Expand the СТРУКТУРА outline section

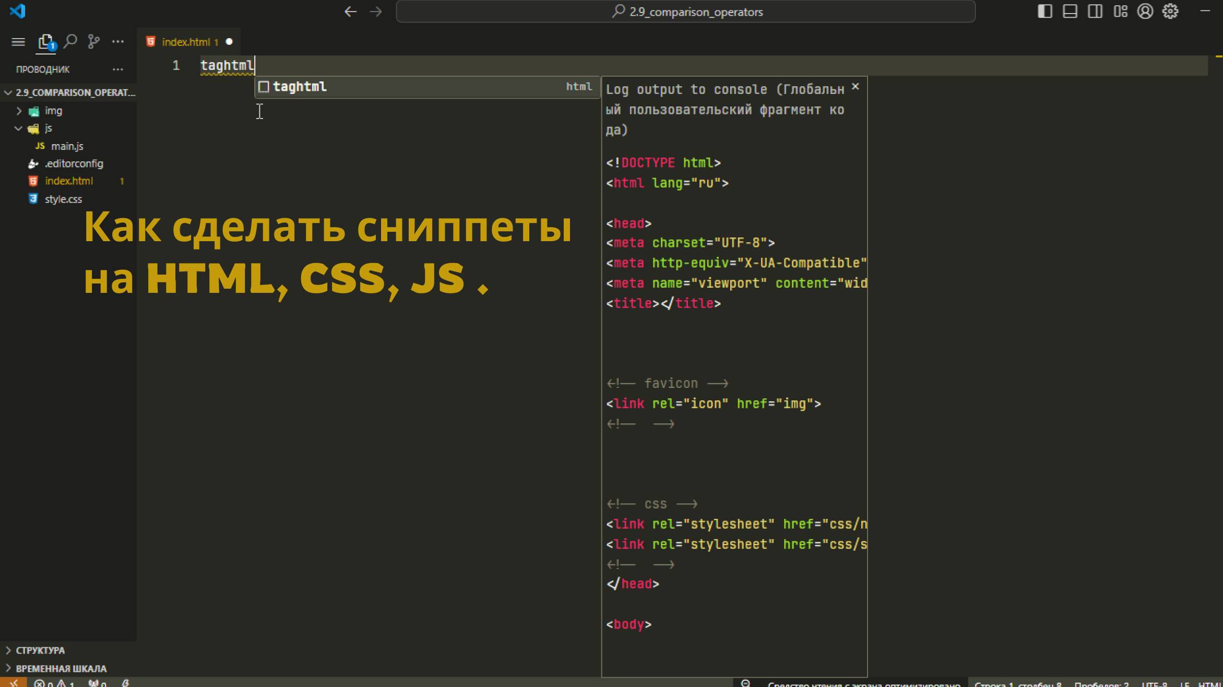click(x=68, y=650)
